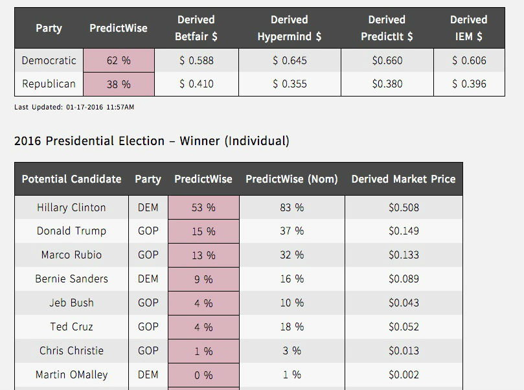Select the Jeb Bush candidate name
The height and width of the screenshot is (390, 524).
(x=71, y=303)
